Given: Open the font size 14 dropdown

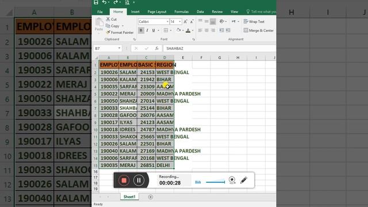Looking at the screenshot, I should point(180,22).
